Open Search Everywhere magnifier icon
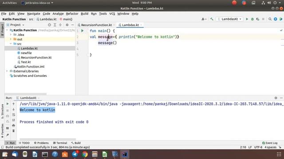284x159 pixels. pos(270,19)
